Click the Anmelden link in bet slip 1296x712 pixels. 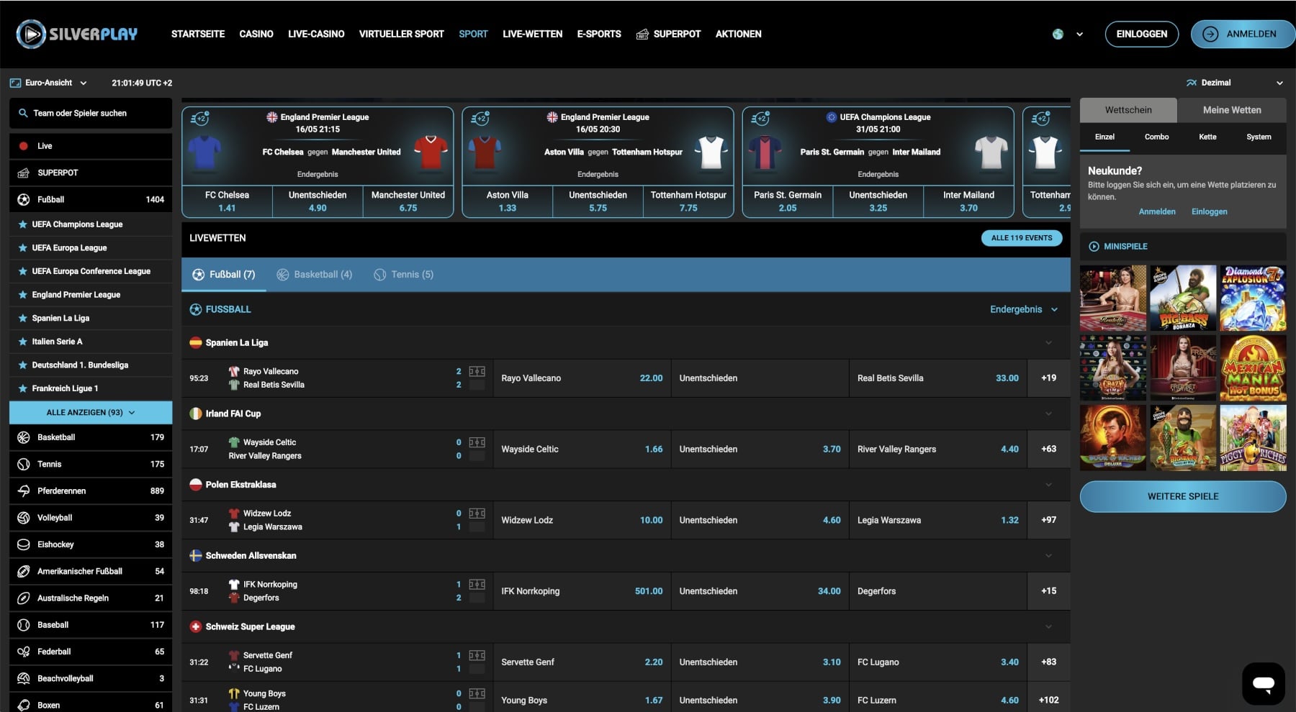1157,211
